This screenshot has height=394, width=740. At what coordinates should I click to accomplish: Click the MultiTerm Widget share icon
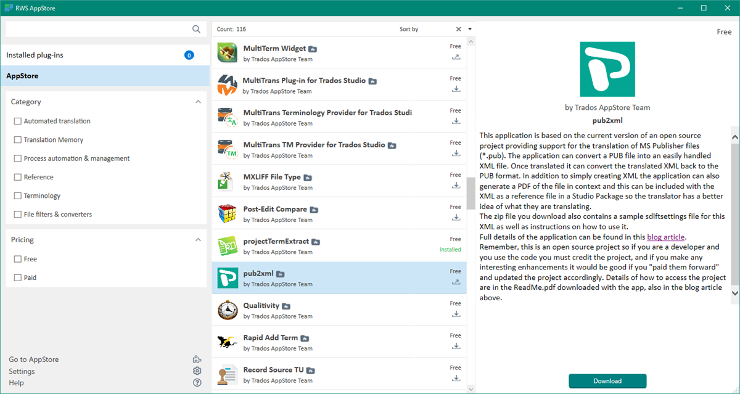[456, 57]
